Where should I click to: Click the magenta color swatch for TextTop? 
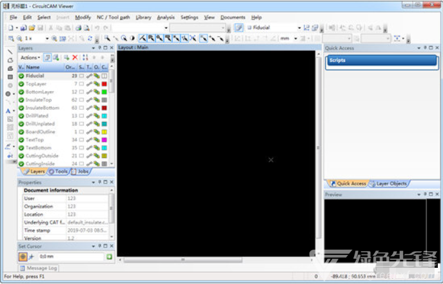(104, 139)
